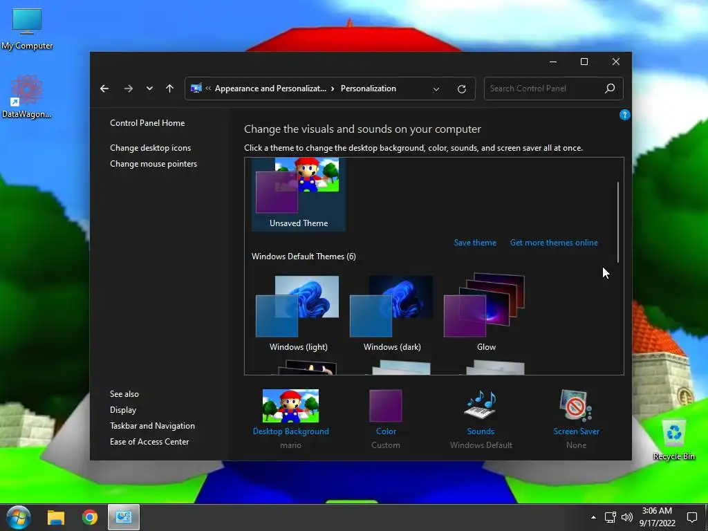Apply the Windows (light) theme
The height and width of the screenshot is (531, 708).
[x=299, y=314]
